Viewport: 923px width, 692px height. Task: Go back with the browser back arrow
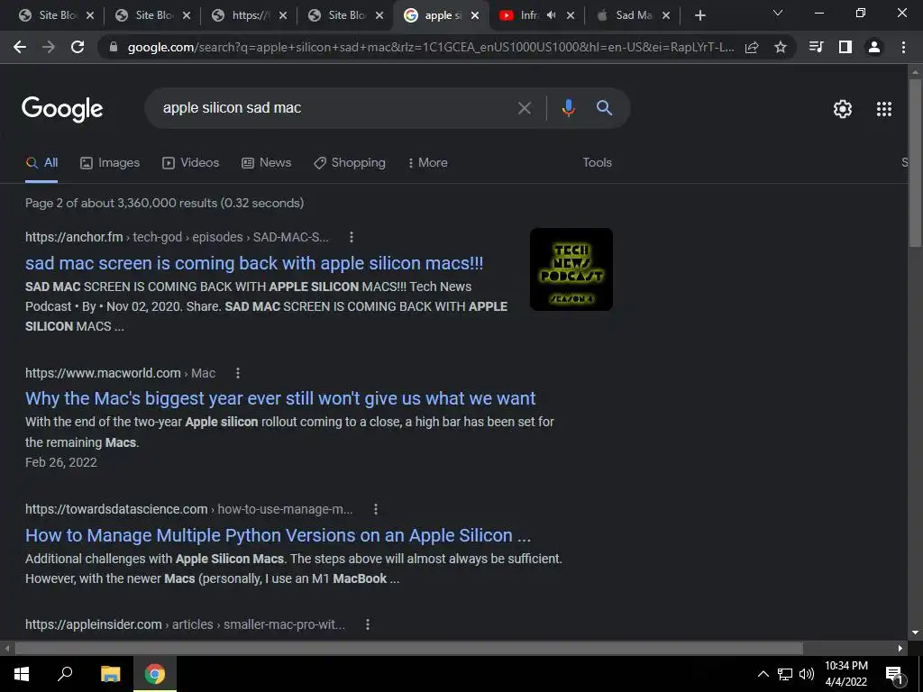click(20, 47)
